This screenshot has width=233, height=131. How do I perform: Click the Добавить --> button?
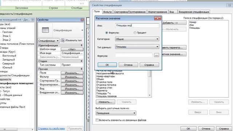tap(174, 23)
